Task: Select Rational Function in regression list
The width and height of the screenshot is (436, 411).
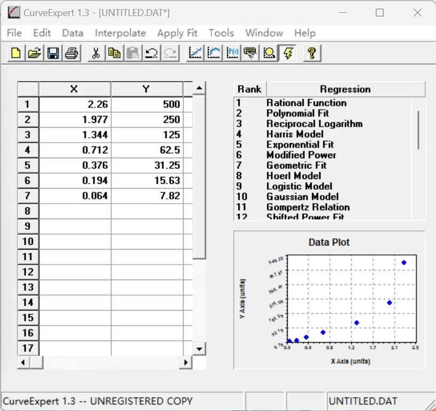Action: 306,103
